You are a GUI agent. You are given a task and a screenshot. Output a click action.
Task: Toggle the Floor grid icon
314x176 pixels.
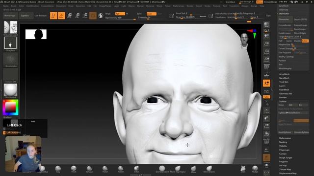266,75
